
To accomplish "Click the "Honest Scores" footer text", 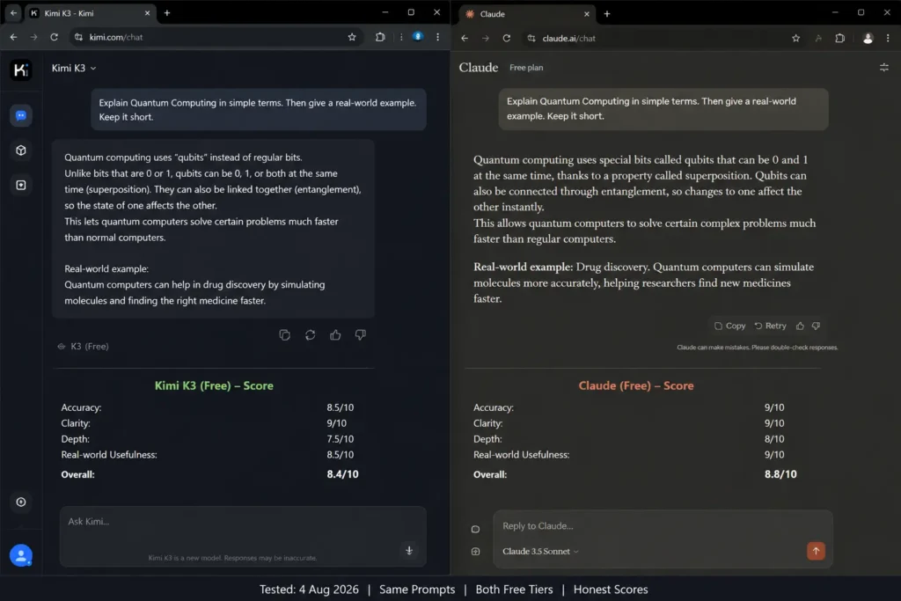I will (x=611, y=590).
